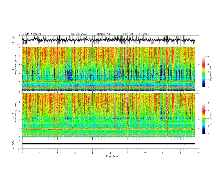Click the ch.2 Frequency (kHz) axis label
This screenshot has height=172, width=223.
click(x=15, y=112)
